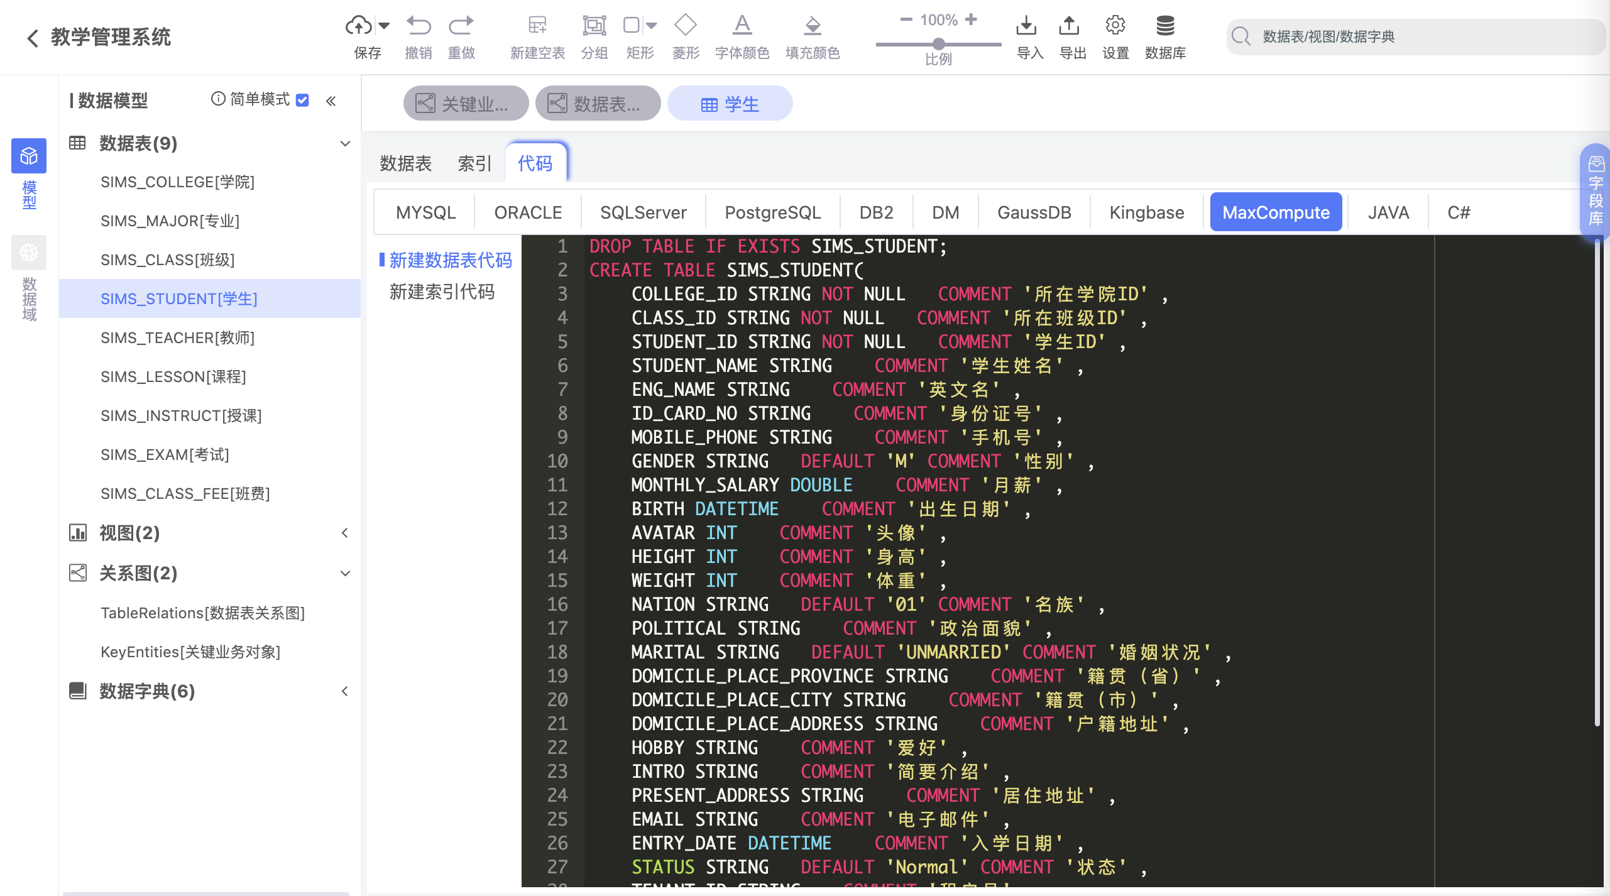Image resolution: width=1610 pixels, height=896 pixels.
Task: Select SIMS_EXAM[考试] table
Action: coord(165,455)
